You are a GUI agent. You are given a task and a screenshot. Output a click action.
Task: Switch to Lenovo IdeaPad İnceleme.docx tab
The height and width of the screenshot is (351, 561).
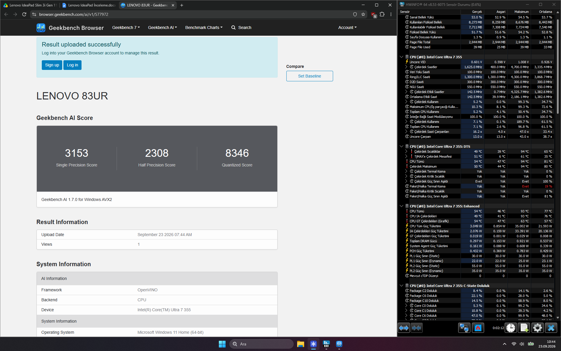tap(89, 5)
